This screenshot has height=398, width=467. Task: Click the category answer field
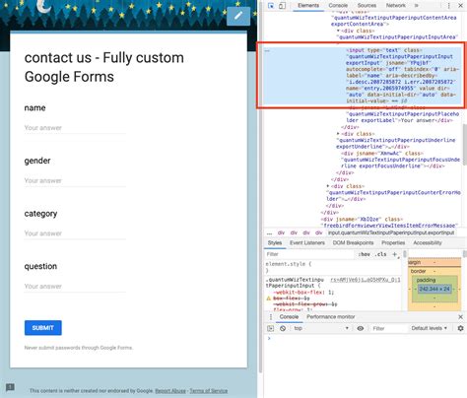(75, 233)
